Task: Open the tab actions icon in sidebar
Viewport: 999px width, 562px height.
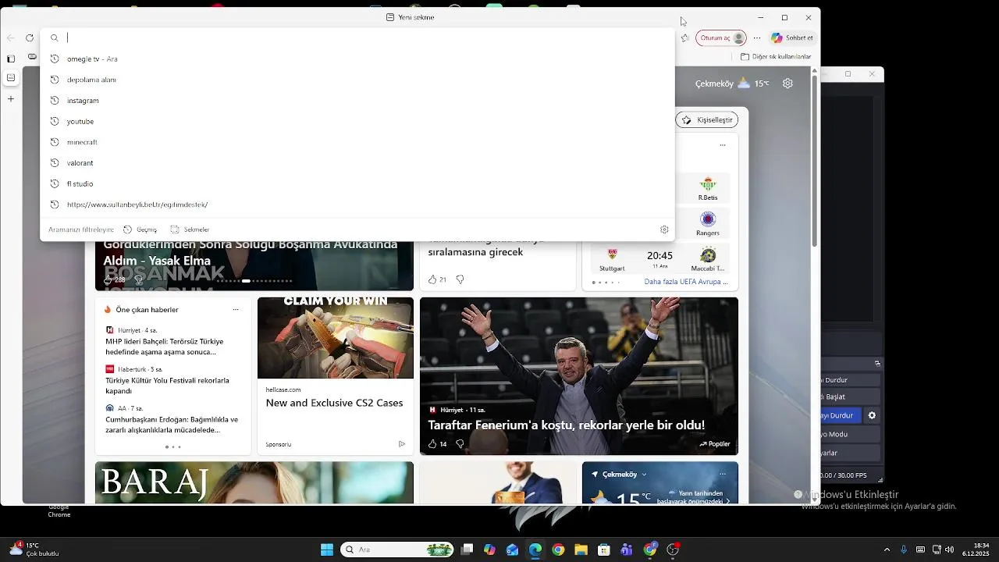Action: point(11,59)
